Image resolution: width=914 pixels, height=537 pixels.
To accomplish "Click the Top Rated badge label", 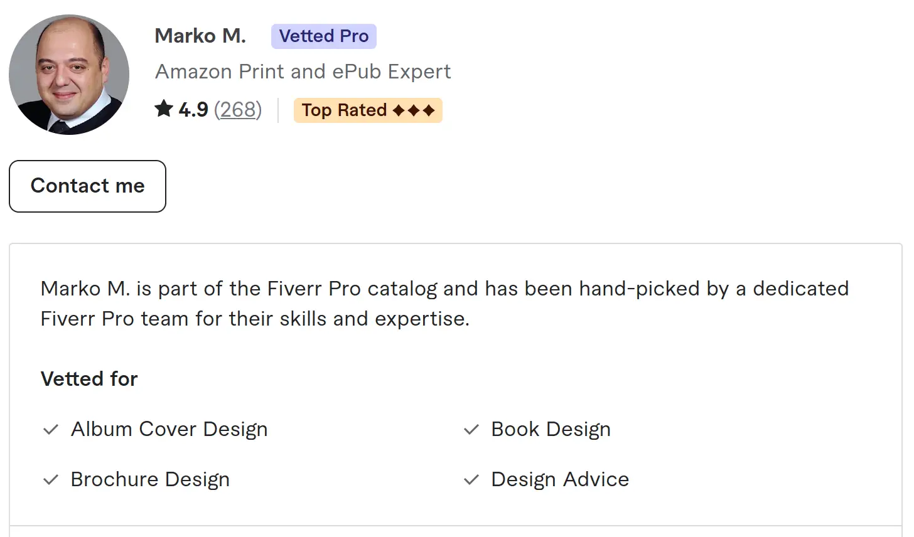I will pos(344,110).
